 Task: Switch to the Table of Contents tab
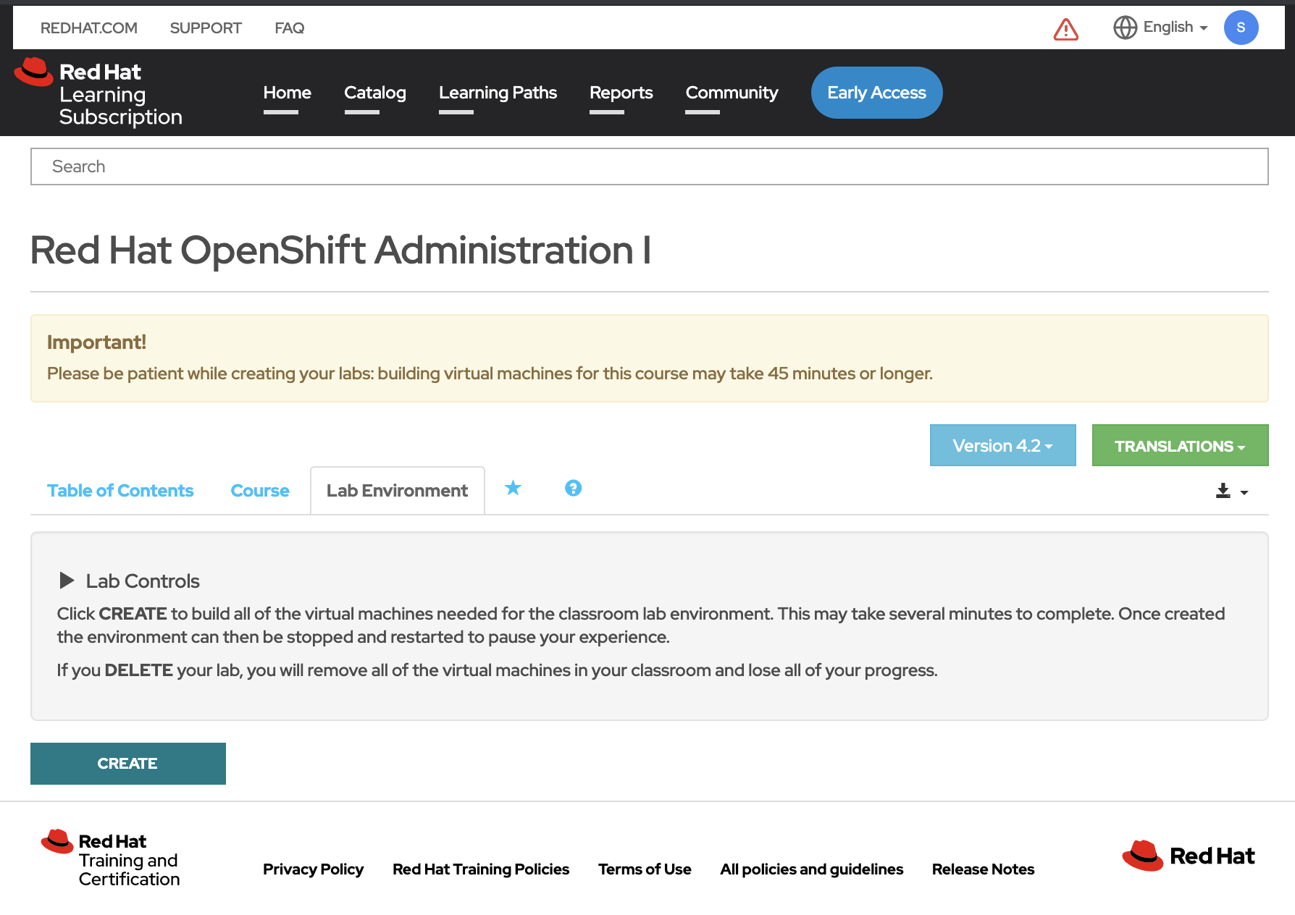[120, 490]
